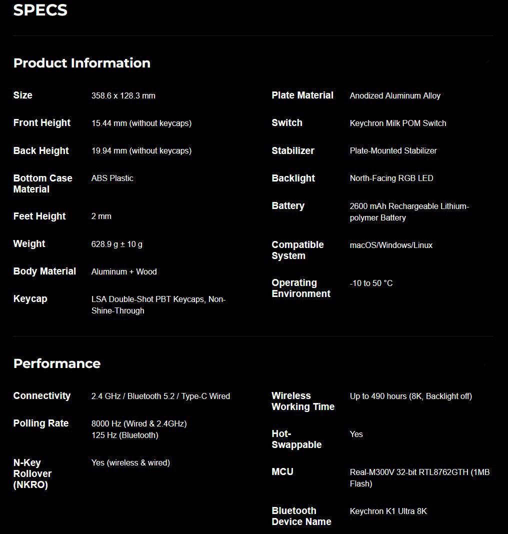Click the Keychron K1 Ultra 8K device name
Viewport: 508px width, 534px height.
point(388,511)
